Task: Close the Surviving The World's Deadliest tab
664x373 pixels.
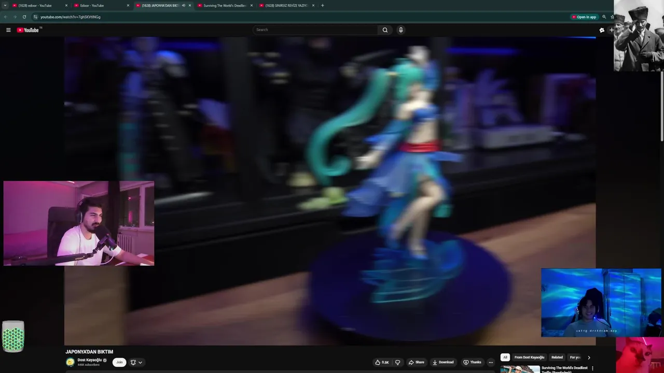Action: (x=252, y=6)
